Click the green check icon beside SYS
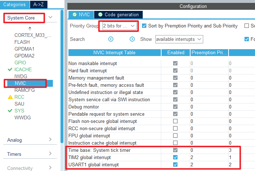The width and height of the screenshot is (255, 171). 10,111
